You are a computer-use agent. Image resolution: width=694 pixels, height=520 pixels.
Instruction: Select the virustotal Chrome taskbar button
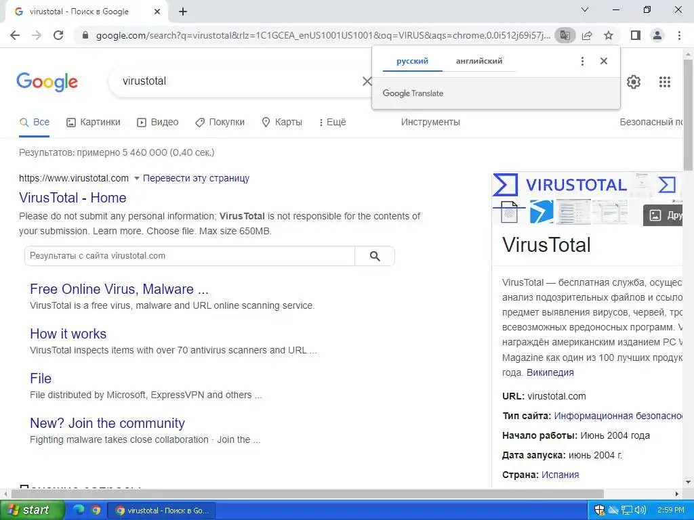pos(161,511)
